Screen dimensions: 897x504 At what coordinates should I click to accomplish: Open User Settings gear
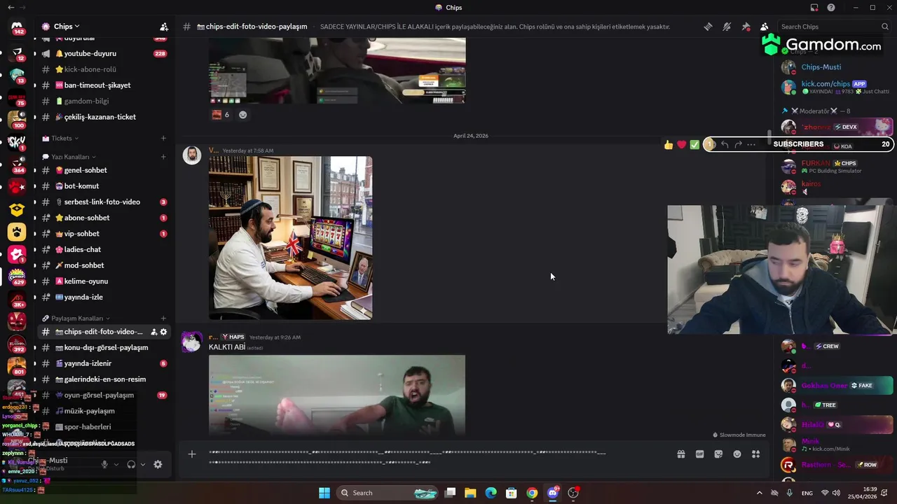point(158,464)
